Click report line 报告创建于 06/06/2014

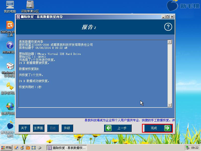[43, 48]
